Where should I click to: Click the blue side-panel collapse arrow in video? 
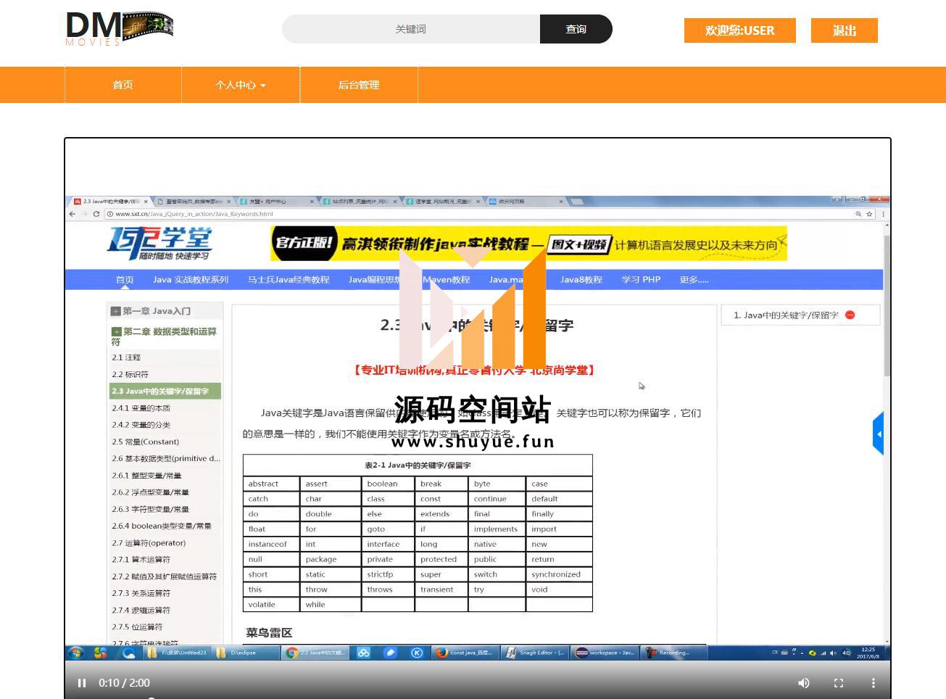[879, 434]
